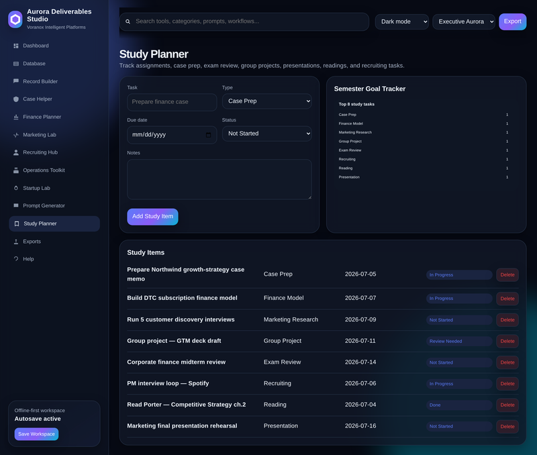Open status dropdown for Marketing final presentation rehearsal

[x=459, y=426]
